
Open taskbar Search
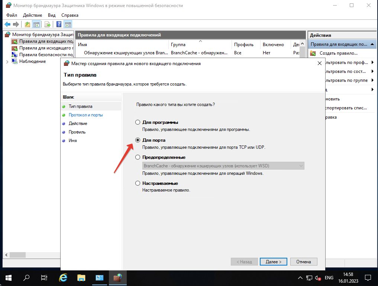(26, 278)
